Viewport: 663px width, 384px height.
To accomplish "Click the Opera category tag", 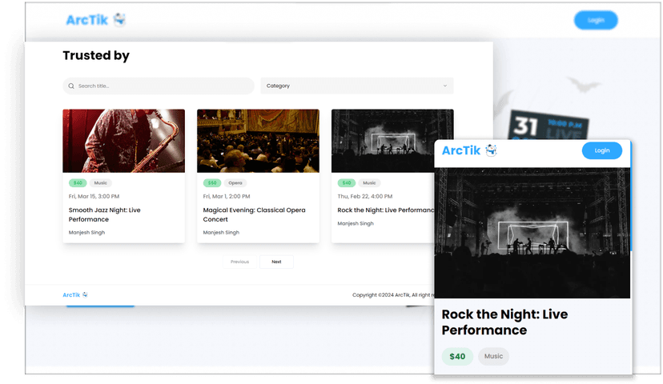I will click(x=235, y=183).
